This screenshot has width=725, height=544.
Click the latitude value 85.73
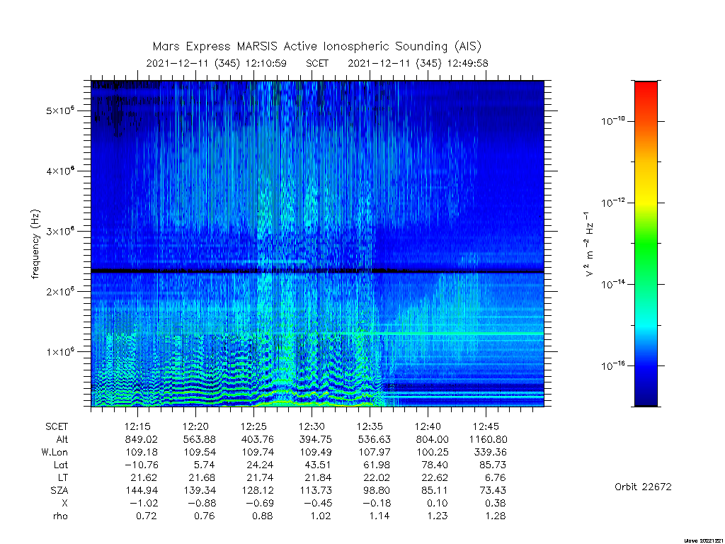[x=493, y=465]
